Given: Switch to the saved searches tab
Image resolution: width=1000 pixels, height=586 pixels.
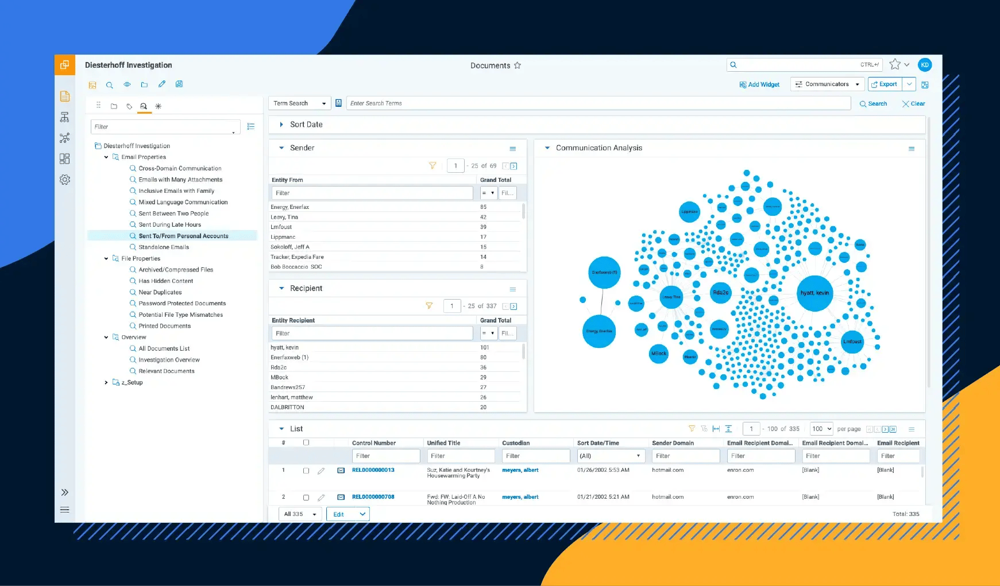Looking at the screenshot, I should point(144,106).
